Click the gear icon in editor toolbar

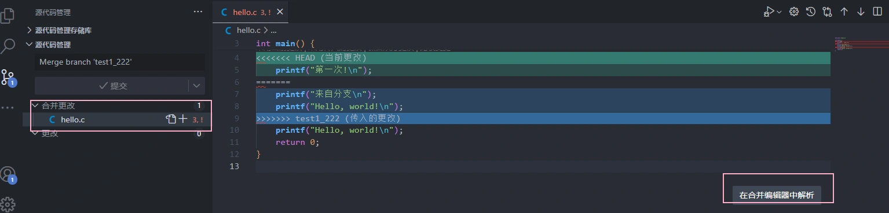coord(794,12)
